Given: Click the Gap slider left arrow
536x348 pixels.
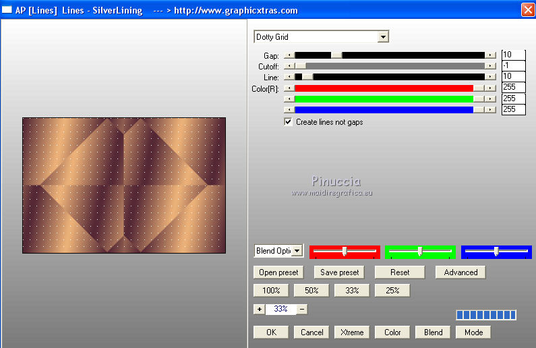Looking at the screenshot, I should coord(289,55).
